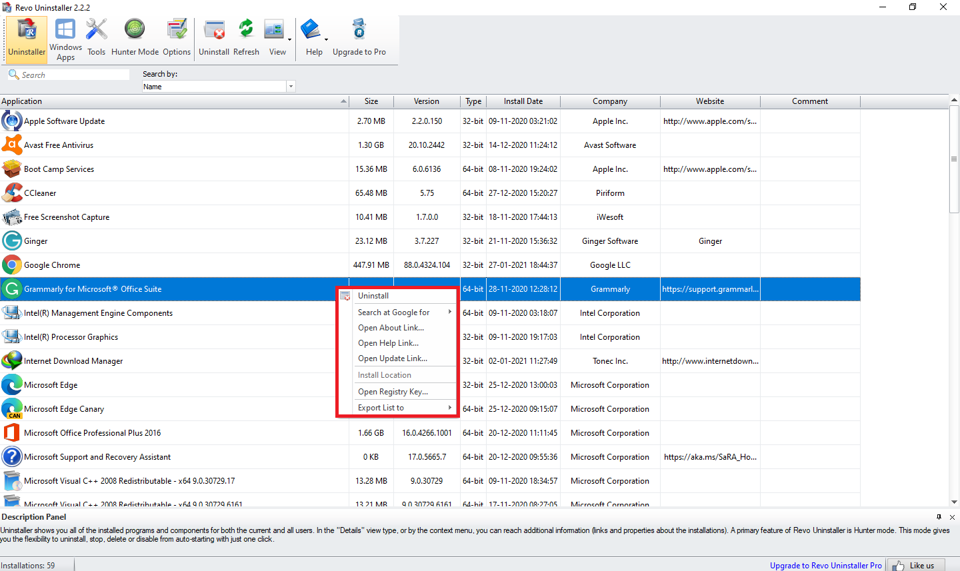Click the Like us button
The image size is (960, 571).
[x=916, y=565]
